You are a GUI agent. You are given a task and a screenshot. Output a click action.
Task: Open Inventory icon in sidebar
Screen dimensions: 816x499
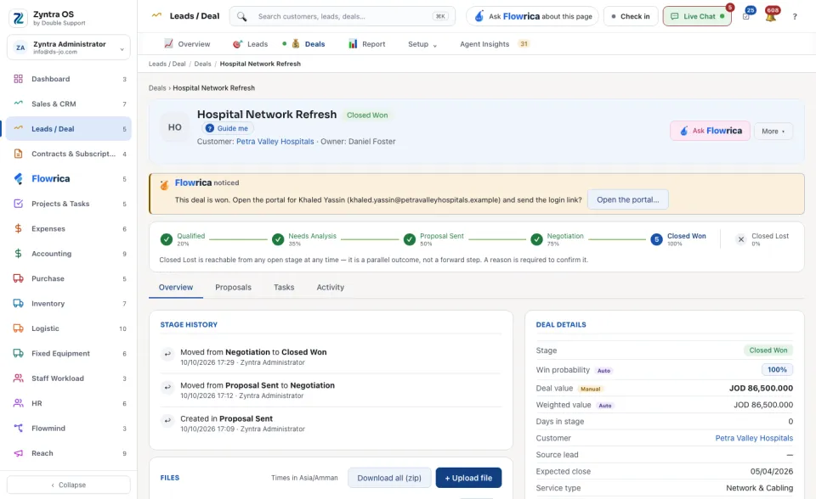[x=18, y=304]
